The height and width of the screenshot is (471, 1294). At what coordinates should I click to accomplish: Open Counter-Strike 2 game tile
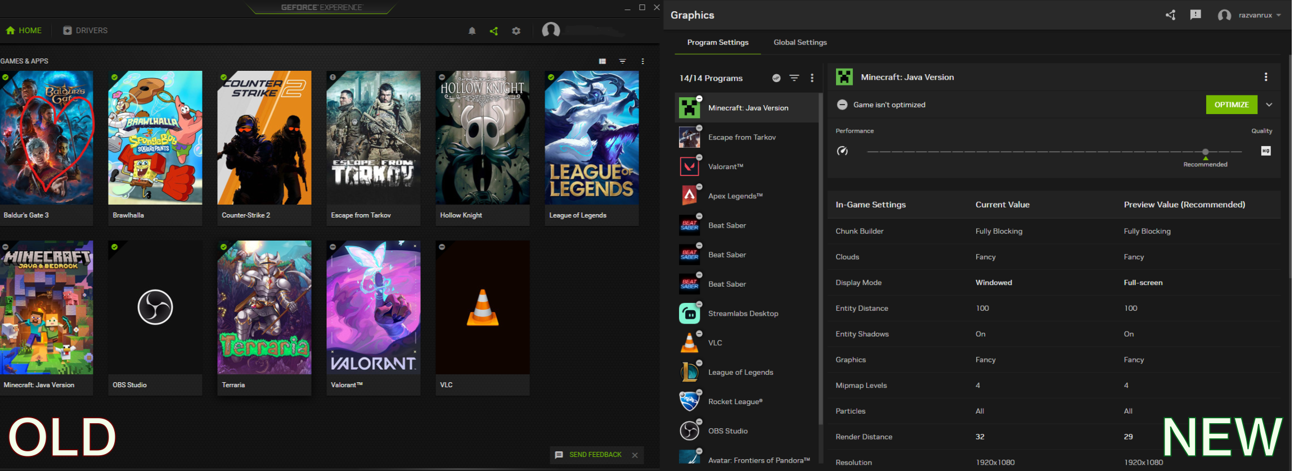[x=264, y=148]
